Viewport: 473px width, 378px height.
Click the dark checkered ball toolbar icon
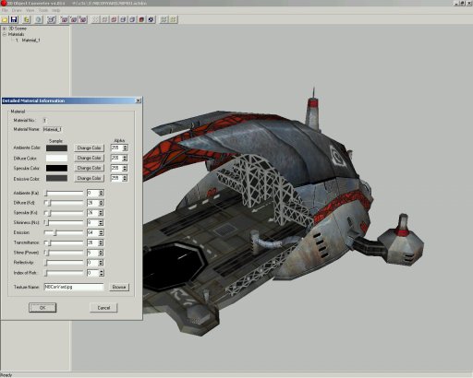point(151,19)
